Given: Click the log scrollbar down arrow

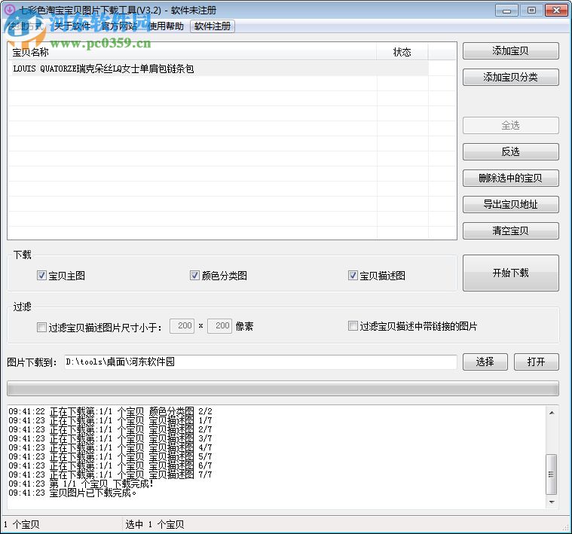Looking at the screenshot, I should tap(552, 502).
